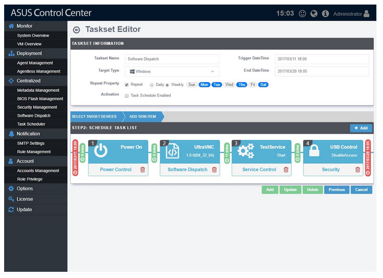Click the Deployment hierarchy icon
This screenshot has width=383, height=278.
click(x=11, y=53)
